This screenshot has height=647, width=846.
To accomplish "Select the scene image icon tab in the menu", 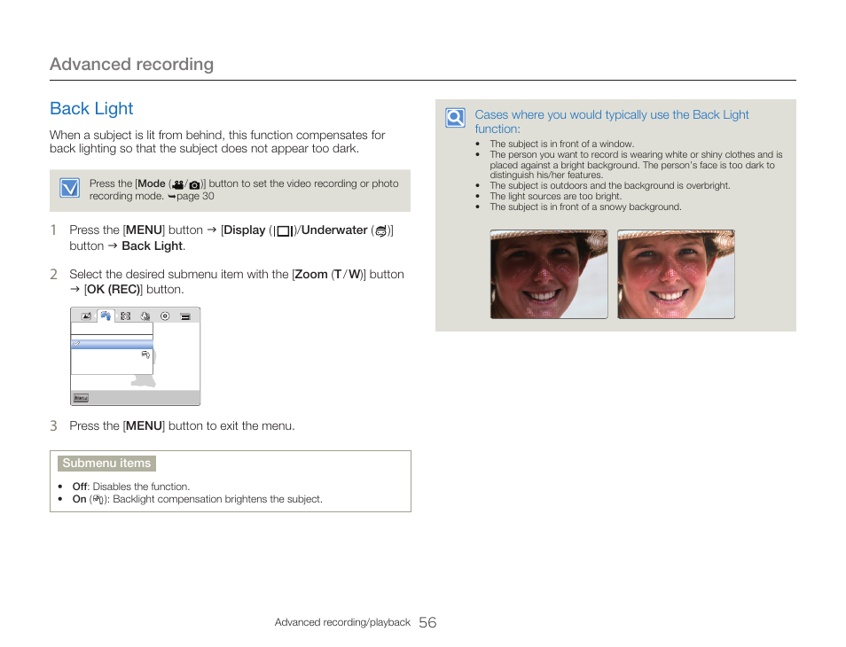I will coord(86,316).
